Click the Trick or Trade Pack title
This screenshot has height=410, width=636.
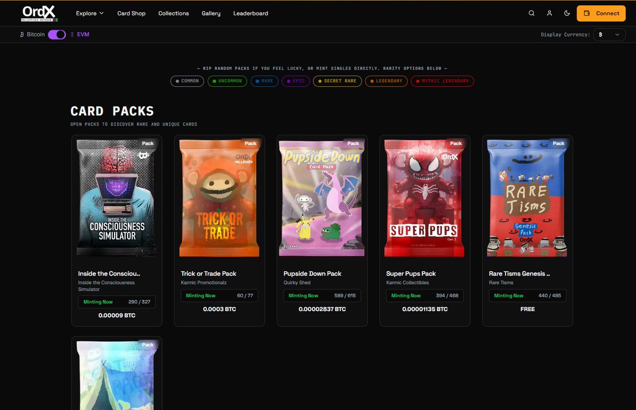(208, 274)
